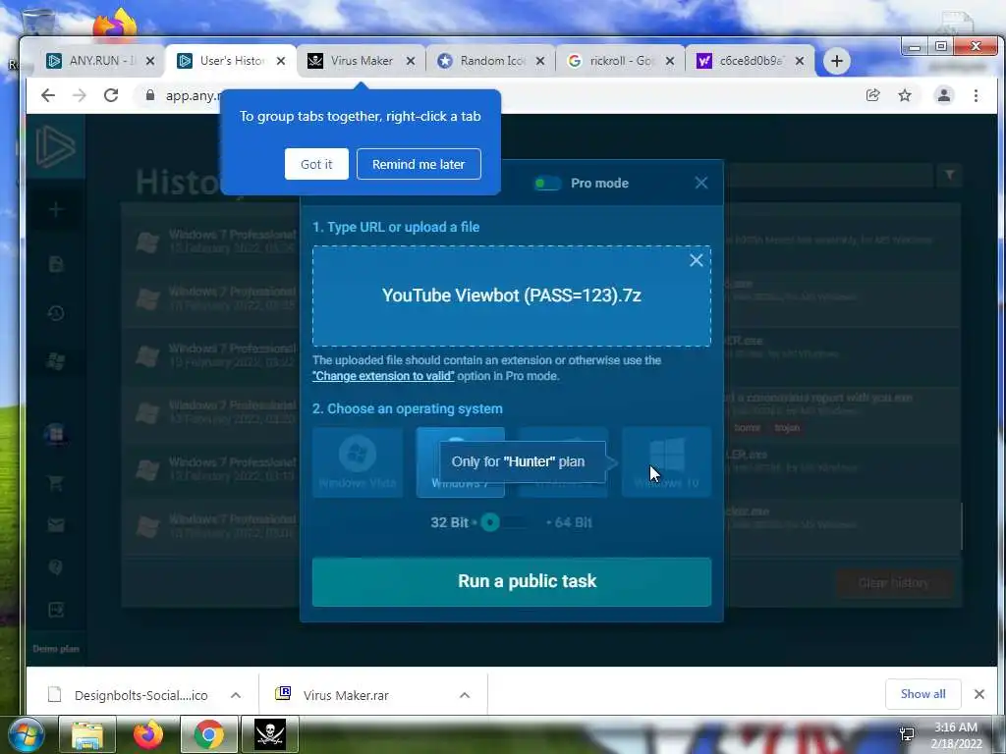The height and width of the screenshot is (754, 1006).
Task: Close the downloads bar
Action: click(979, 694)
